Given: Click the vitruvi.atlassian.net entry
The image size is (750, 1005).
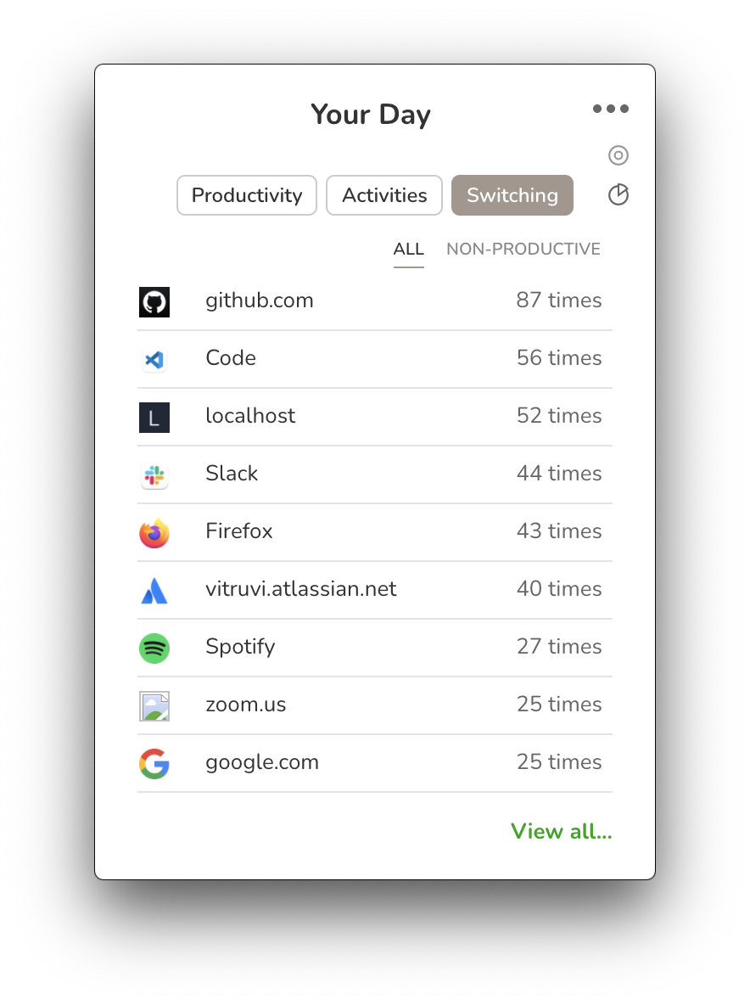Looking at the screenshot, I should coord(375,590).
